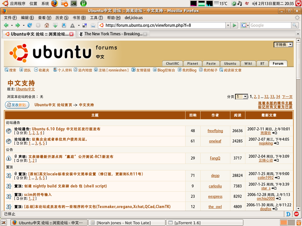
Task: Open the red 智 input method icon
Action: 247,4
